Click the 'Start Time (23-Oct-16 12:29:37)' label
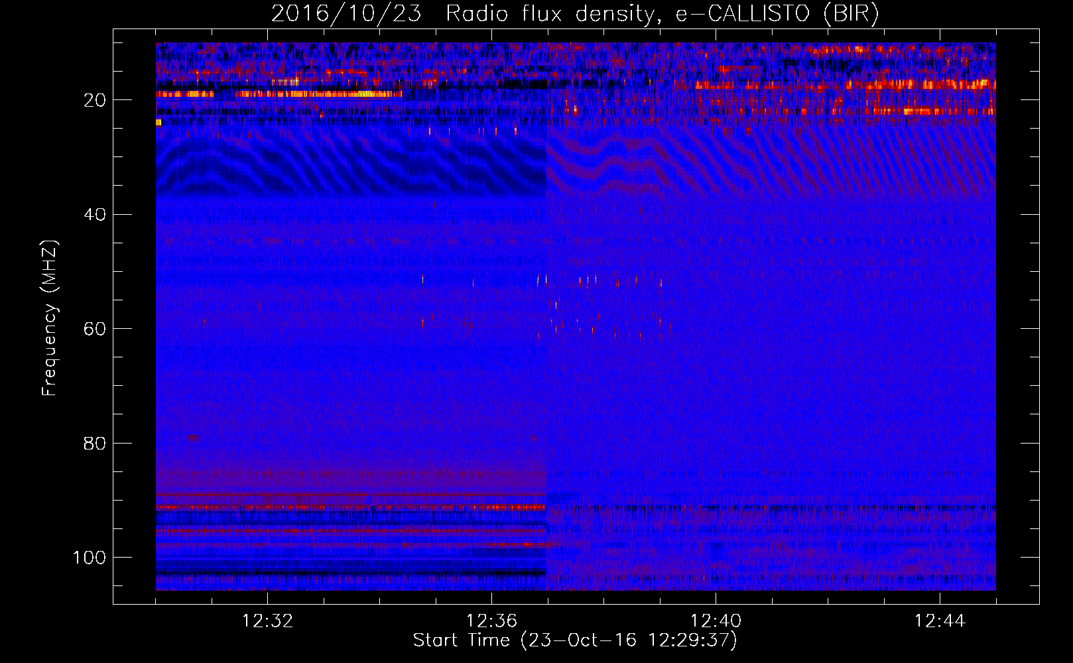1073x663 pixels. (575, 640)
